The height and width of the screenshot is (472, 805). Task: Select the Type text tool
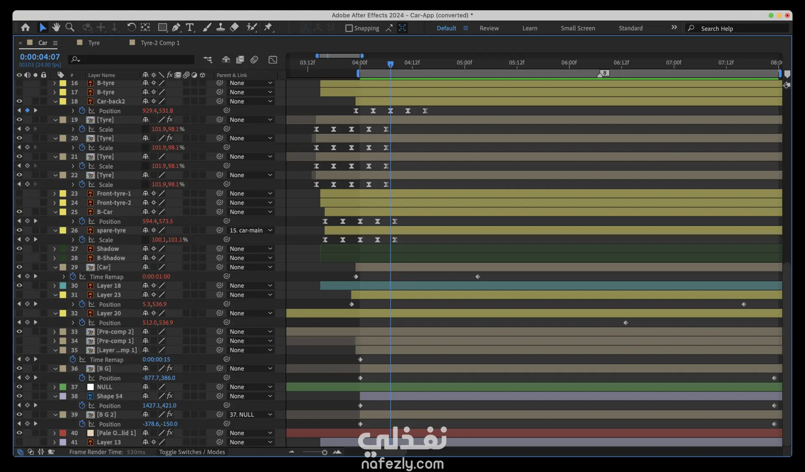point(190,28)
